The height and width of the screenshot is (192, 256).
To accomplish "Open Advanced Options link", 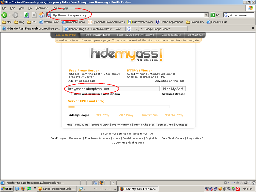I will point(173,94).
